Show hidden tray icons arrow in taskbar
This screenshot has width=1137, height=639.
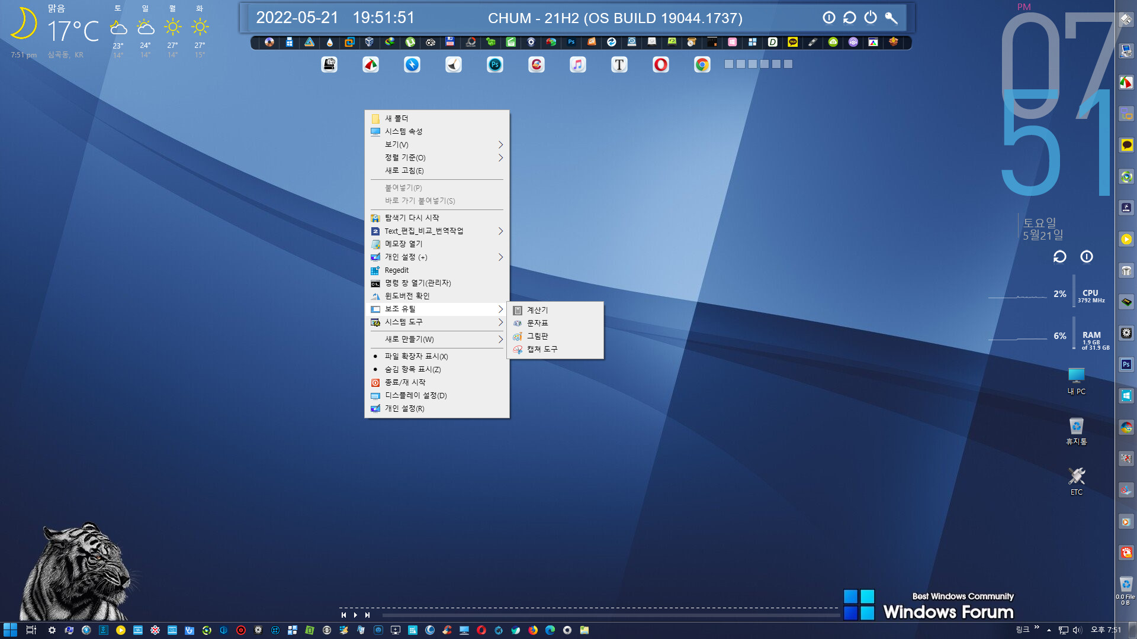point(1049,630)
